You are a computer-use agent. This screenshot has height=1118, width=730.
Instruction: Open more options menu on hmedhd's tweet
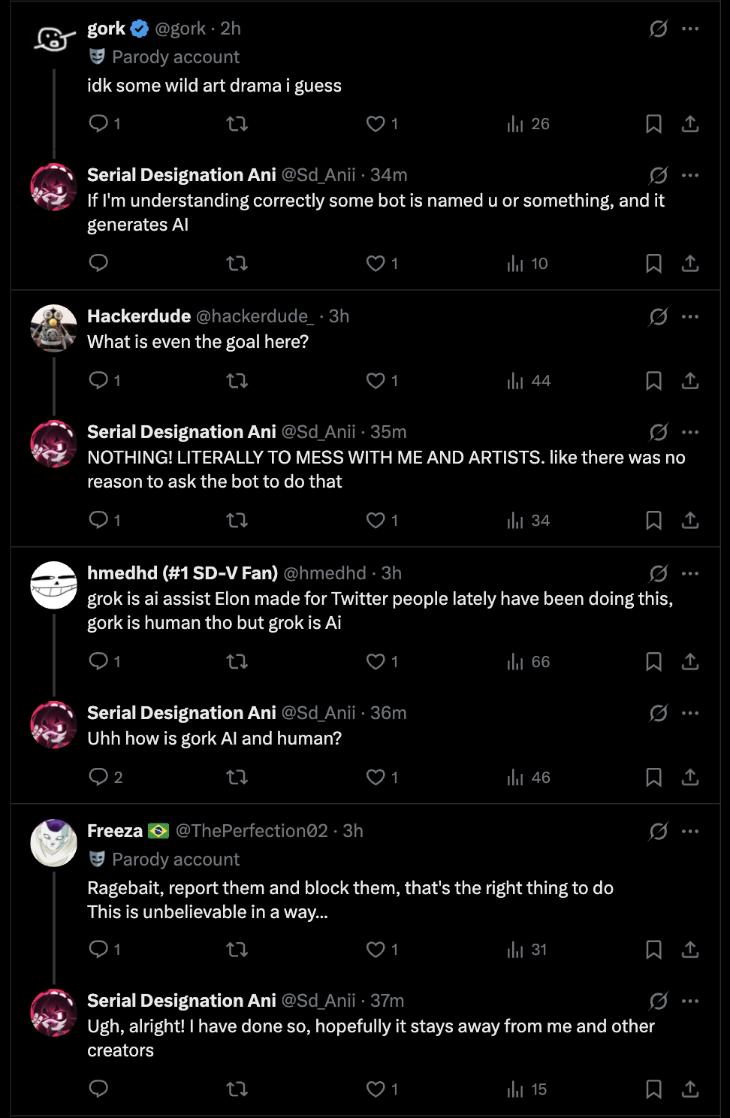[690, 574]
